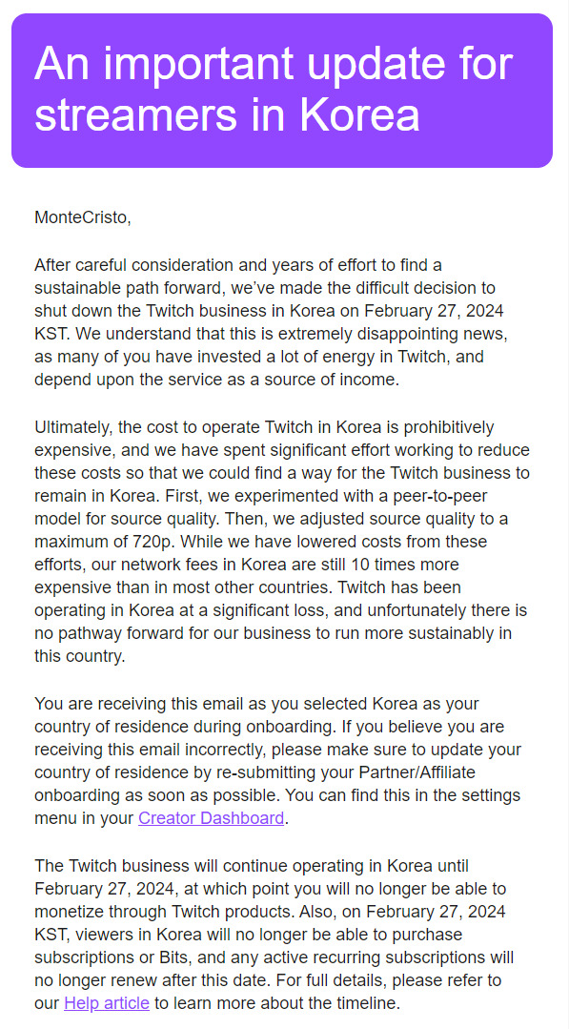Open the Creator Dashboard link
Screen dimensions: 569x1029
pyautogui.click(x=211, y=818)
